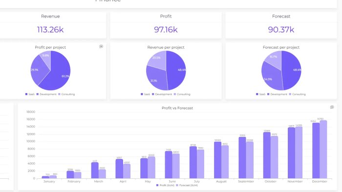Click the April Forecast bar
The width and height of the screenshot is (342, 192).
[x=127, y=171]
